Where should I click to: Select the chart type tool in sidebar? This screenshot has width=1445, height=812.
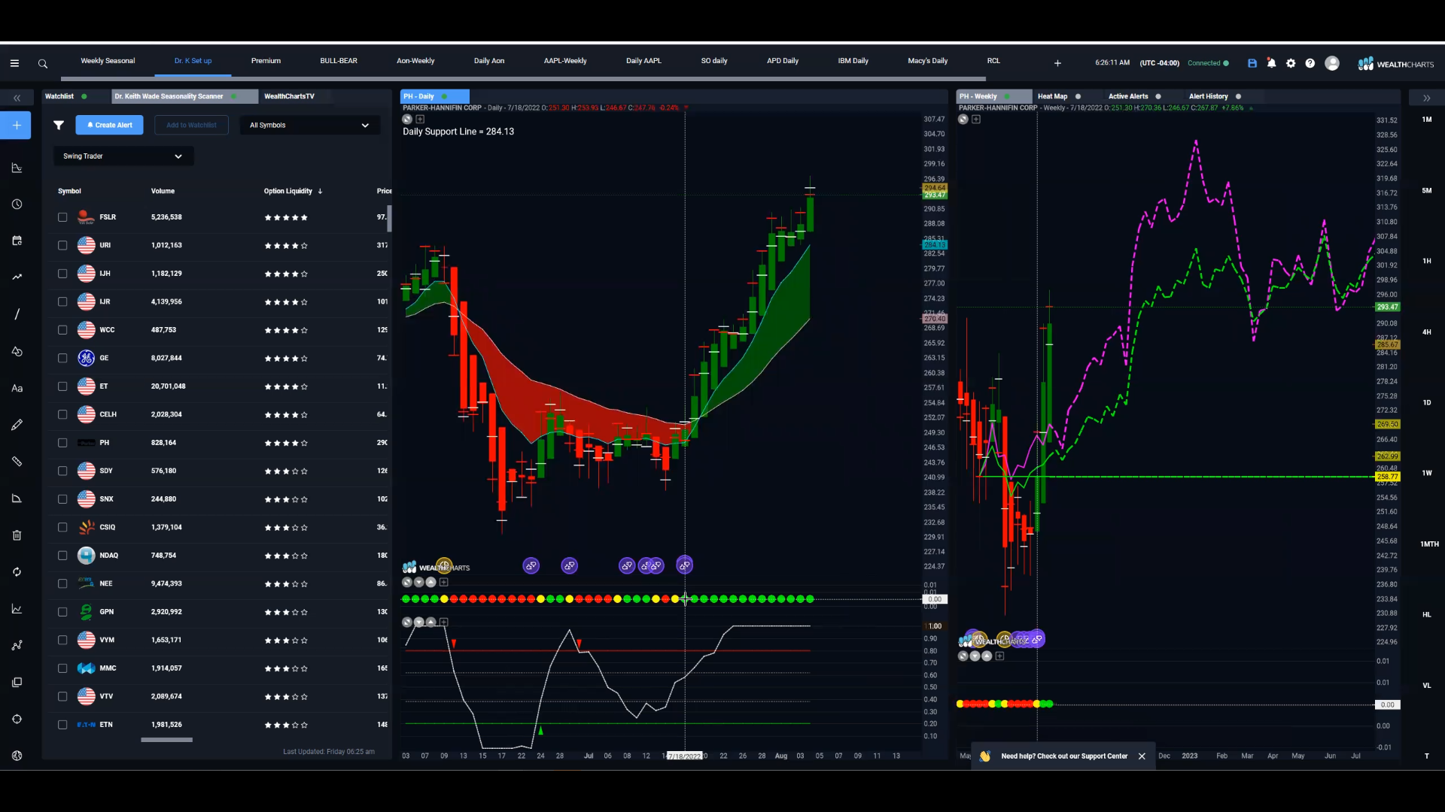click(x=17, y=168)
